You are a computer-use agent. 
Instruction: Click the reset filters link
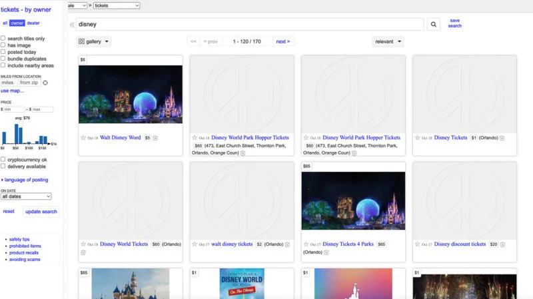pyautogui.click(x=9, y=211)
